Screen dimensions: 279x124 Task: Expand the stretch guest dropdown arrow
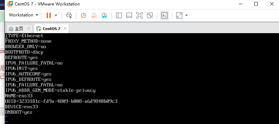click(186, 15)
